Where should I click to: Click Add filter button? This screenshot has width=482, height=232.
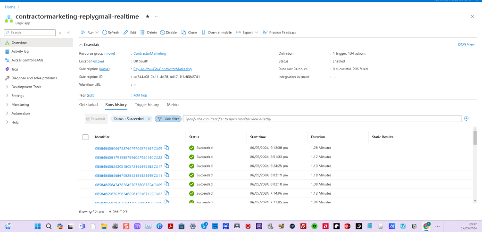pyautogui.click(x=168, y=119)
